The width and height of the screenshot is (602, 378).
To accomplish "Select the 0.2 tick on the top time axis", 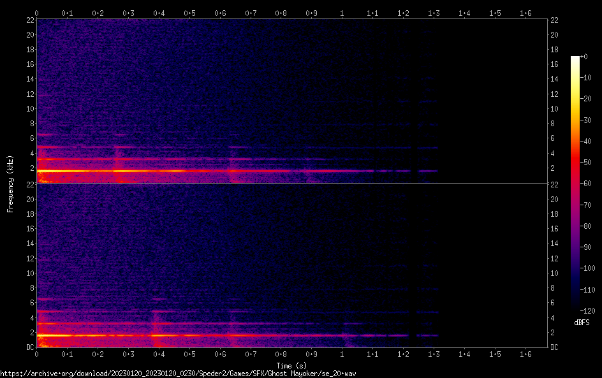I will [x=98, y=13].
